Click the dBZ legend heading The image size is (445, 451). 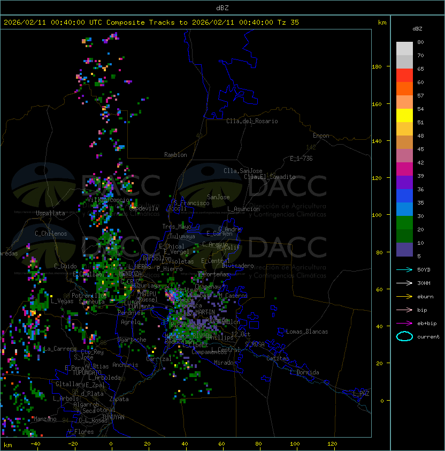417,29
